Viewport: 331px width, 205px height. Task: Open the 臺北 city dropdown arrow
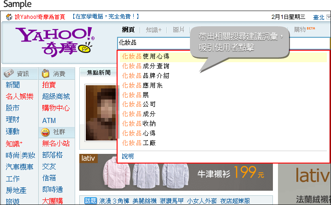click(329, 17)
